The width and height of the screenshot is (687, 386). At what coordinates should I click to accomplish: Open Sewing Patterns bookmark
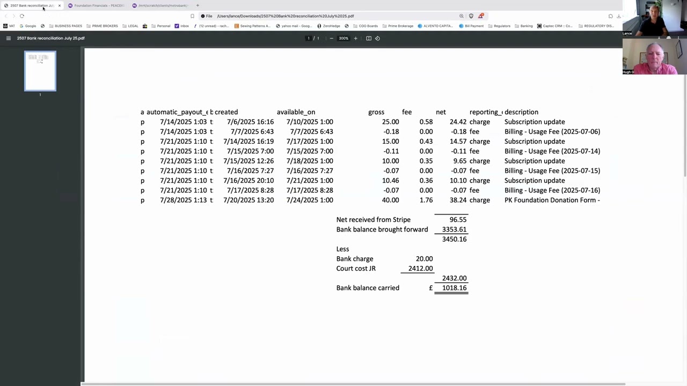coord(252,26)
